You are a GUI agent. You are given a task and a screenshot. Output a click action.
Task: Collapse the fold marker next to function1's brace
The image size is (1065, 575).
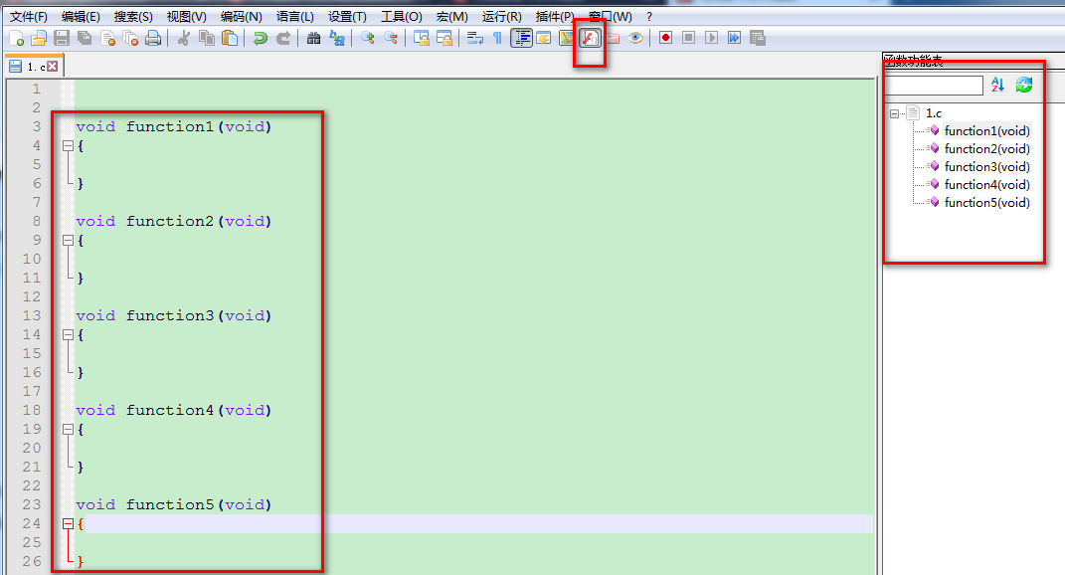pos(66,145)
